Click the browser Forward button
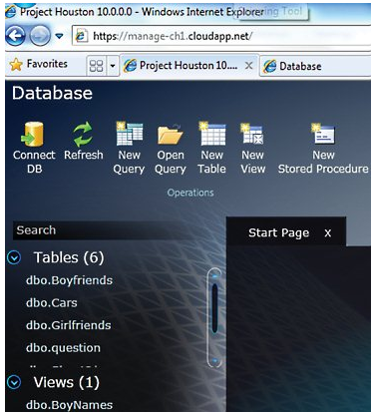Screen dimensions: 373x414 pyautogui.click(x=40, y=36)
